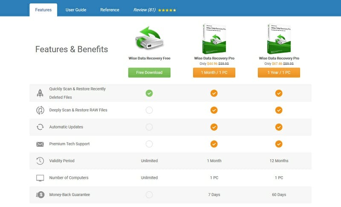The height and width of the screenshot is (207, 341).
Task: Click 'Unlimited' in the Validity Period row
Action: pyautogui.click(x=149, y=161)
